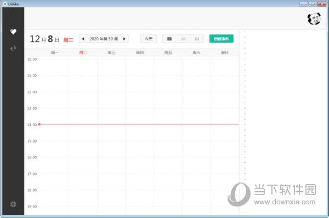This screenshot has width=329, height=218.
Task: Close the Dislike window
Action: [x=322, y=4]
